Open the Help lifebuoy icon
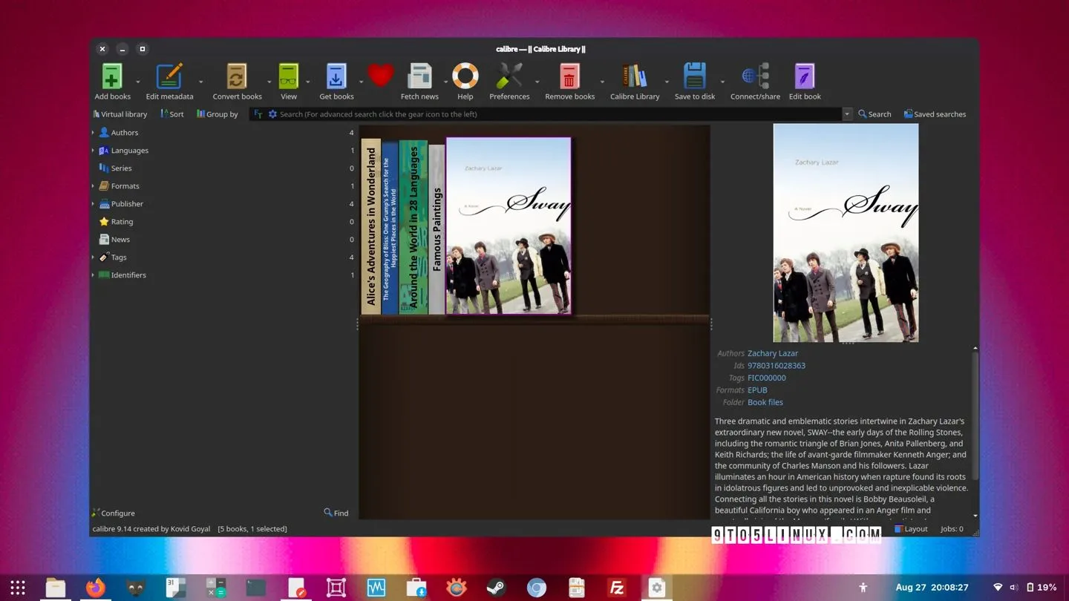1069x601 pixels. point(465,76)
